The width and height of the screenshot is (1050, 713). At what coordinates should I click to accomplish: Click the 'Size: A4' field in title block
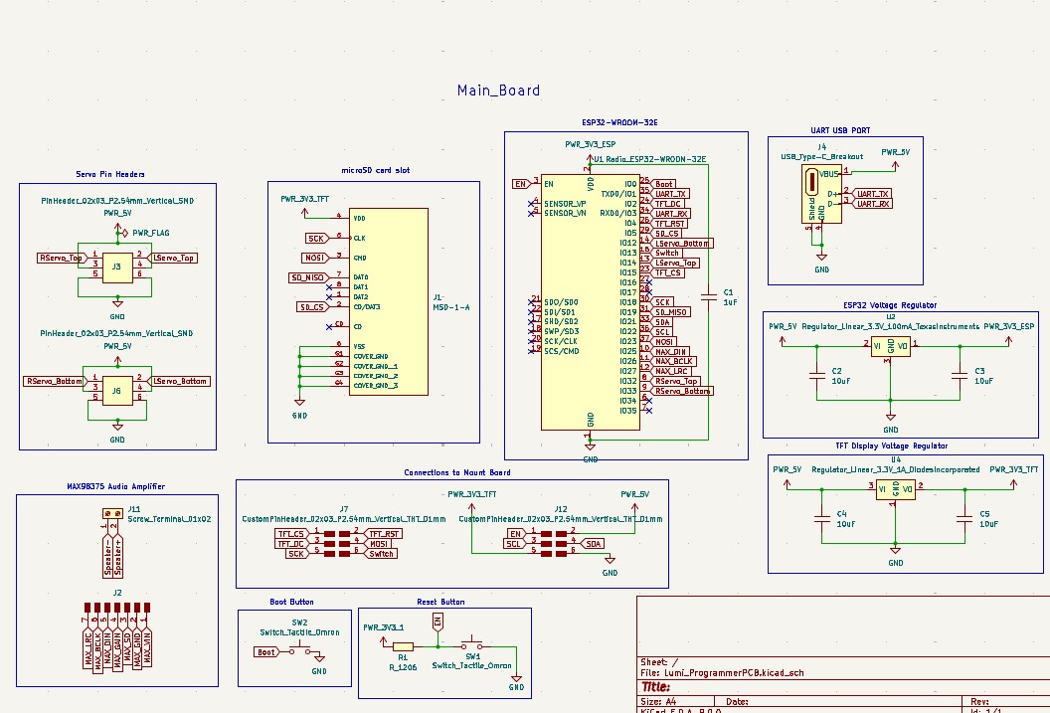[657, 702]
